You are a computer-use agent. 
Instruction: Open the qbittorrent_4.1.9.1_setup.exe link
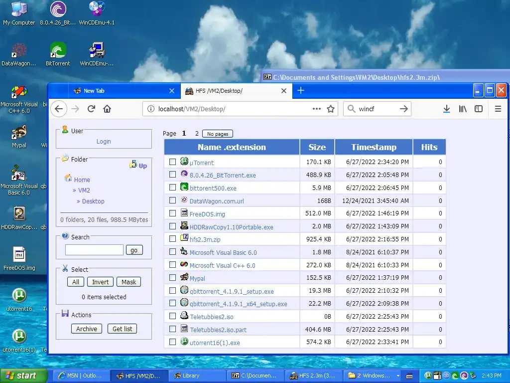(232, 291)
